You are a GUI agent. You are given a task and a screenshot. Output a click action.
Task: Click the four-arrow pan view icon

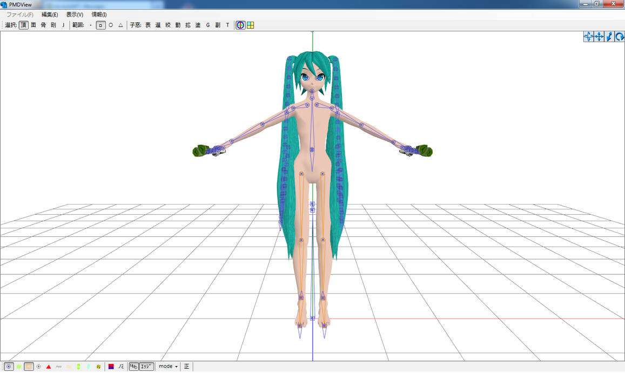click(599, 37)
